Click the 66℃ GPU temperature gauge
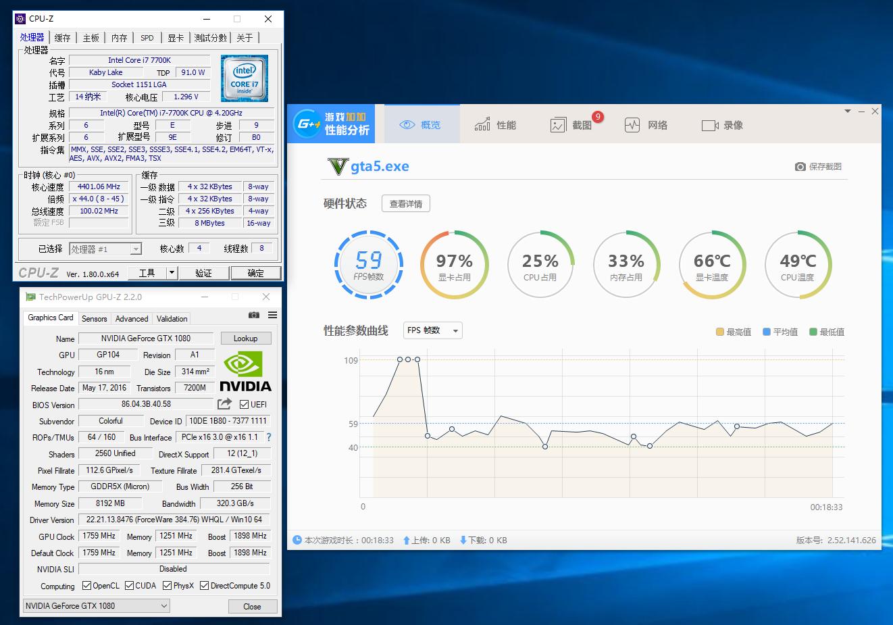The height and width of the screenshot is (625, 893). (x=712, y=265)
